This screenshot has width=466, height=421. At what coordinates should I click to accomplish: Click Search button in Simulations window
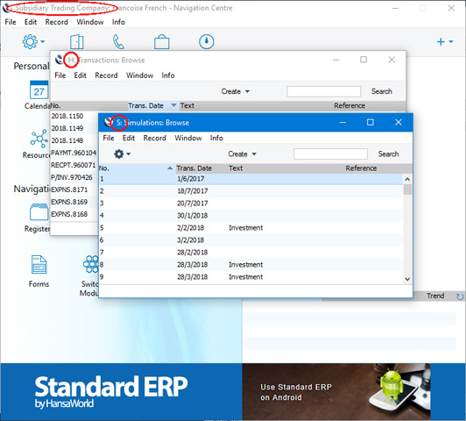[x=388, y=153]
